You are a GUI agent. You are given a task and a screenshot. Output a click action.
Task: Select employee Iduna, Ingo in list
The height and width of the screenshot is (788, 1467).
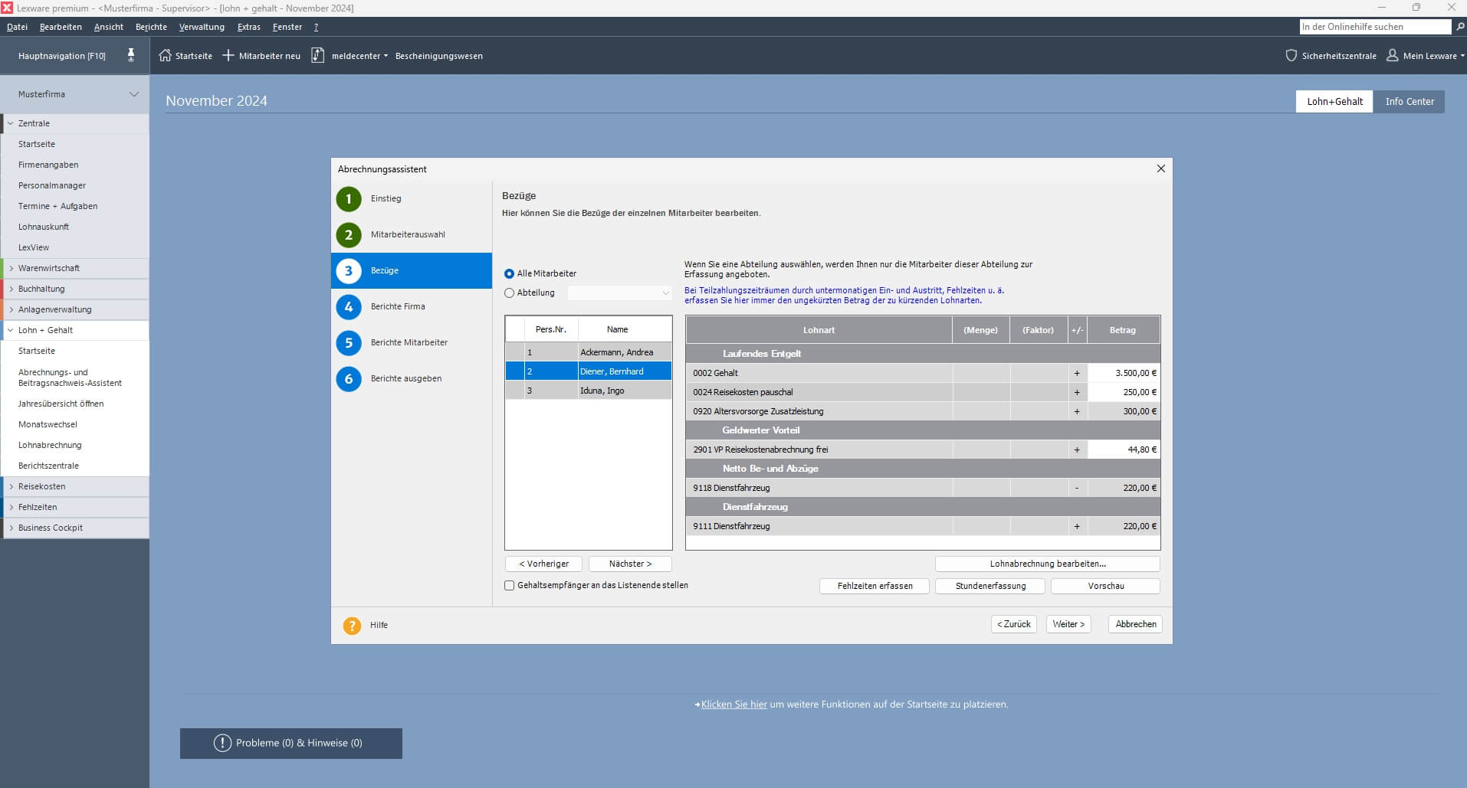point(602,391)
